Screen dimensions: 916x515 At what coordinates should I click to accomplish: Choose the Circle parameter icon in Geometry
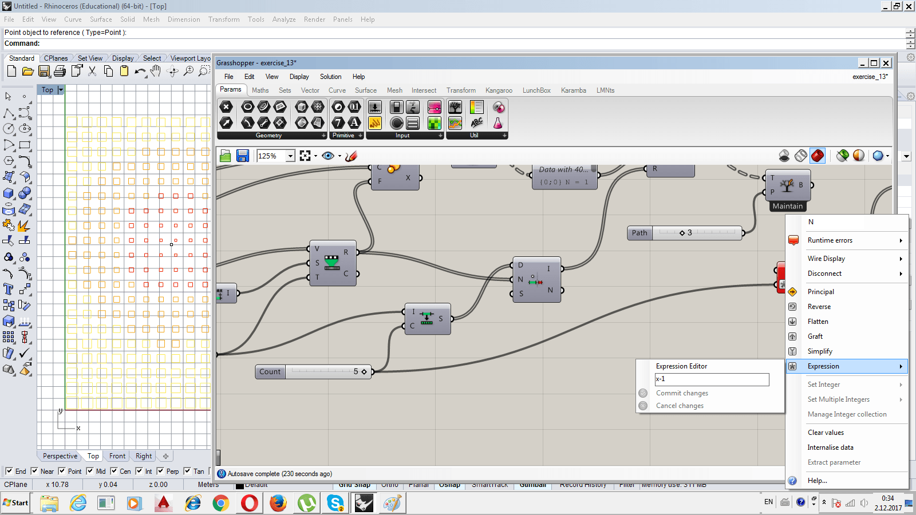[x=247, y=107]
